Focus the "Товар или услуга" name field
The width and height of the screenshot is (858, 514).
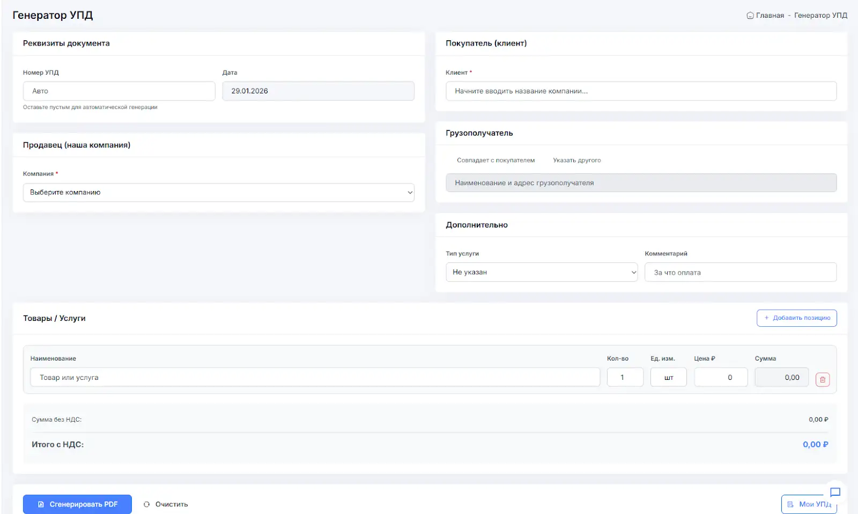point(315,378)
